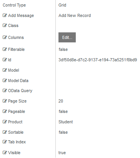The width and height of the screenshot is (140, 158).
Task: Click the edit icon next to Class
Action: pos(5,25)
